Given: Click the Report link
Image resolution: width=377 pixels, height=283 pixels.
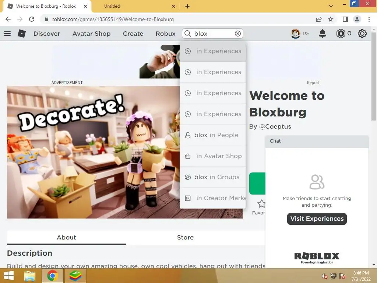Looking at the screenshot, I should 313,83.
